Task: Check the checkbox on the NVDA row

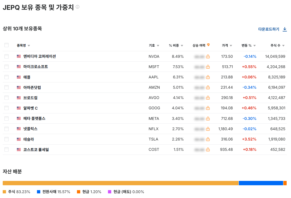Action: tap(7, 56)
